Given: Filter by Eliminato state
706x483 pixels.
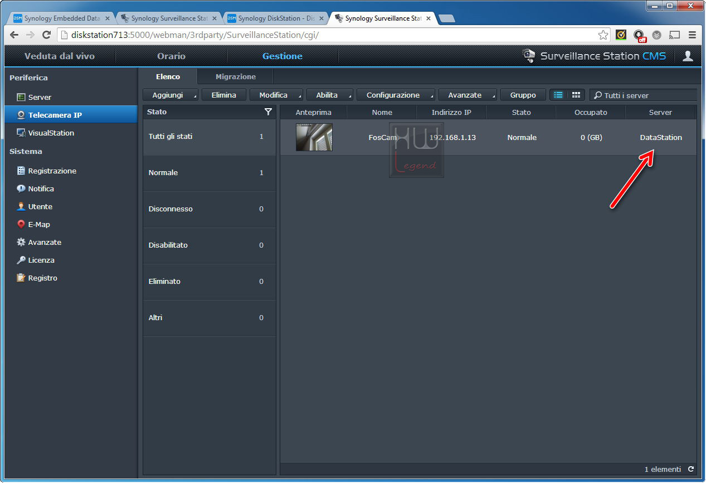Looking at the screenshot, I should [210, 282].
